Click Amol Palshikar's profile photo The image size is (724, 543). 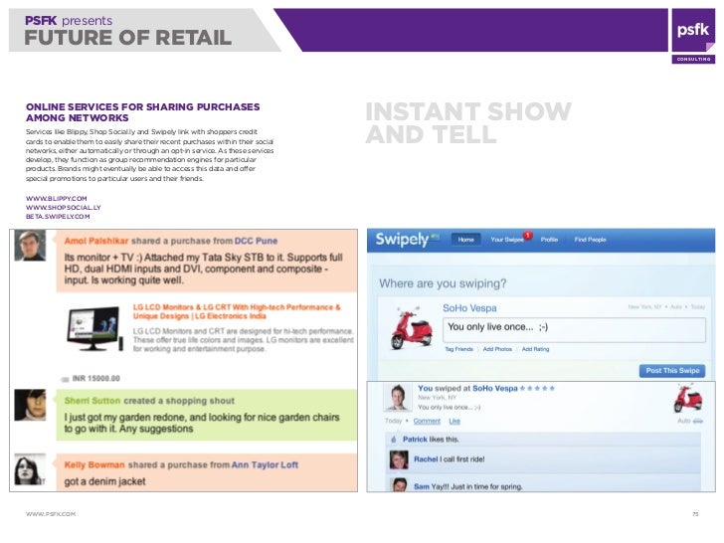[30, 246]
